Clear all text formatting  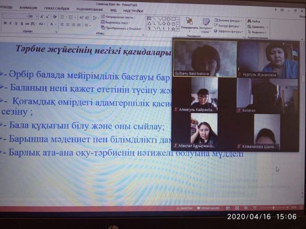tap(55, 17)
